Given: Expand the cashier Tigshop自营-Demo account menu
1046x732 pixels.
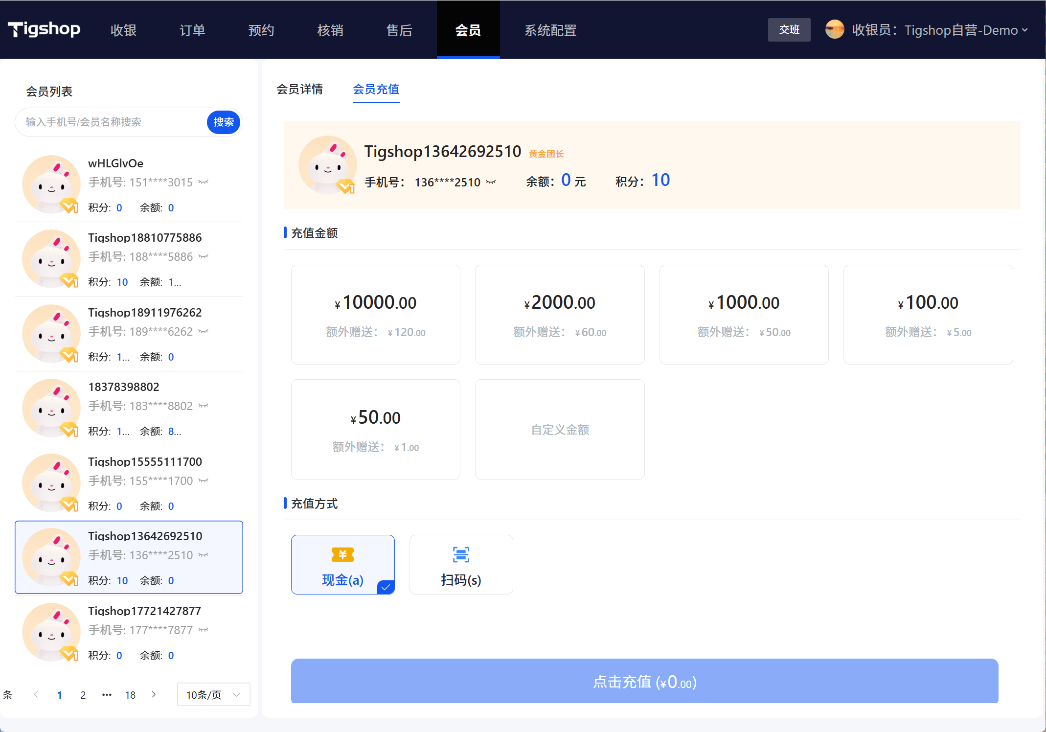Looking at the screenshot, I should [x=939, y=30].
